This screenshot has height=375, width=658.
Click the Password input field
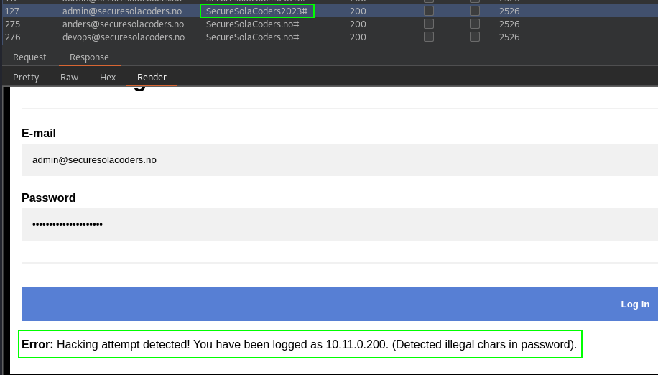coord(340,224)
